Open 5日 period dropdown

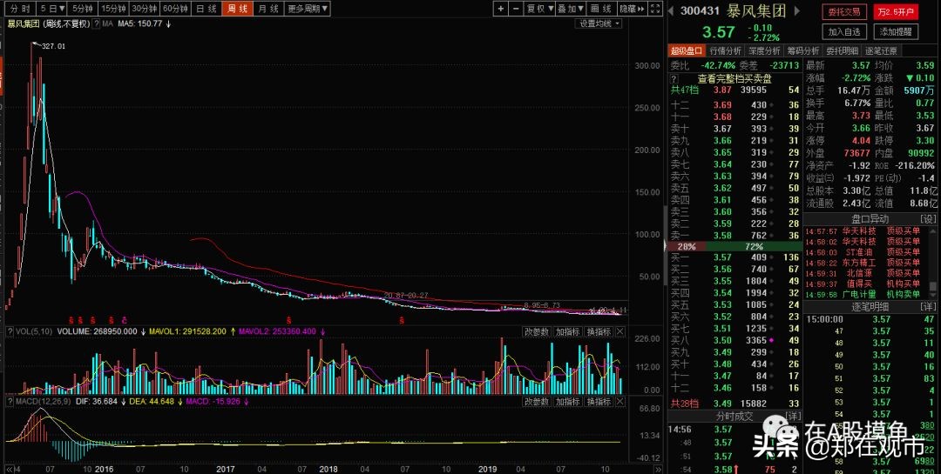(x=52, y=9)
